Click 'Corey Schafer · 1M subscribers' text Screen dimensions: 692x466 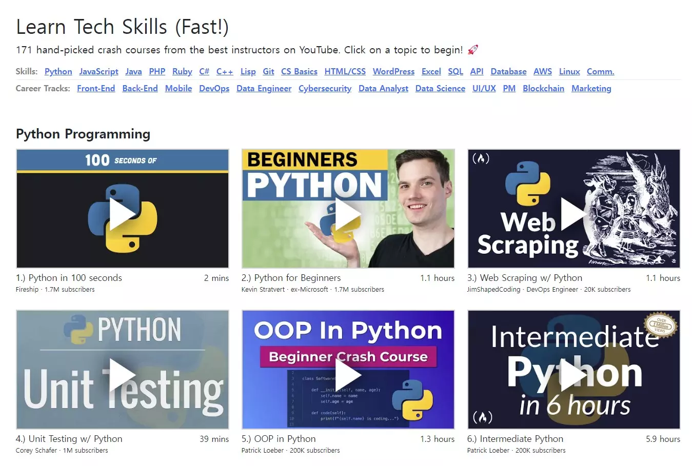coord(62,451)
